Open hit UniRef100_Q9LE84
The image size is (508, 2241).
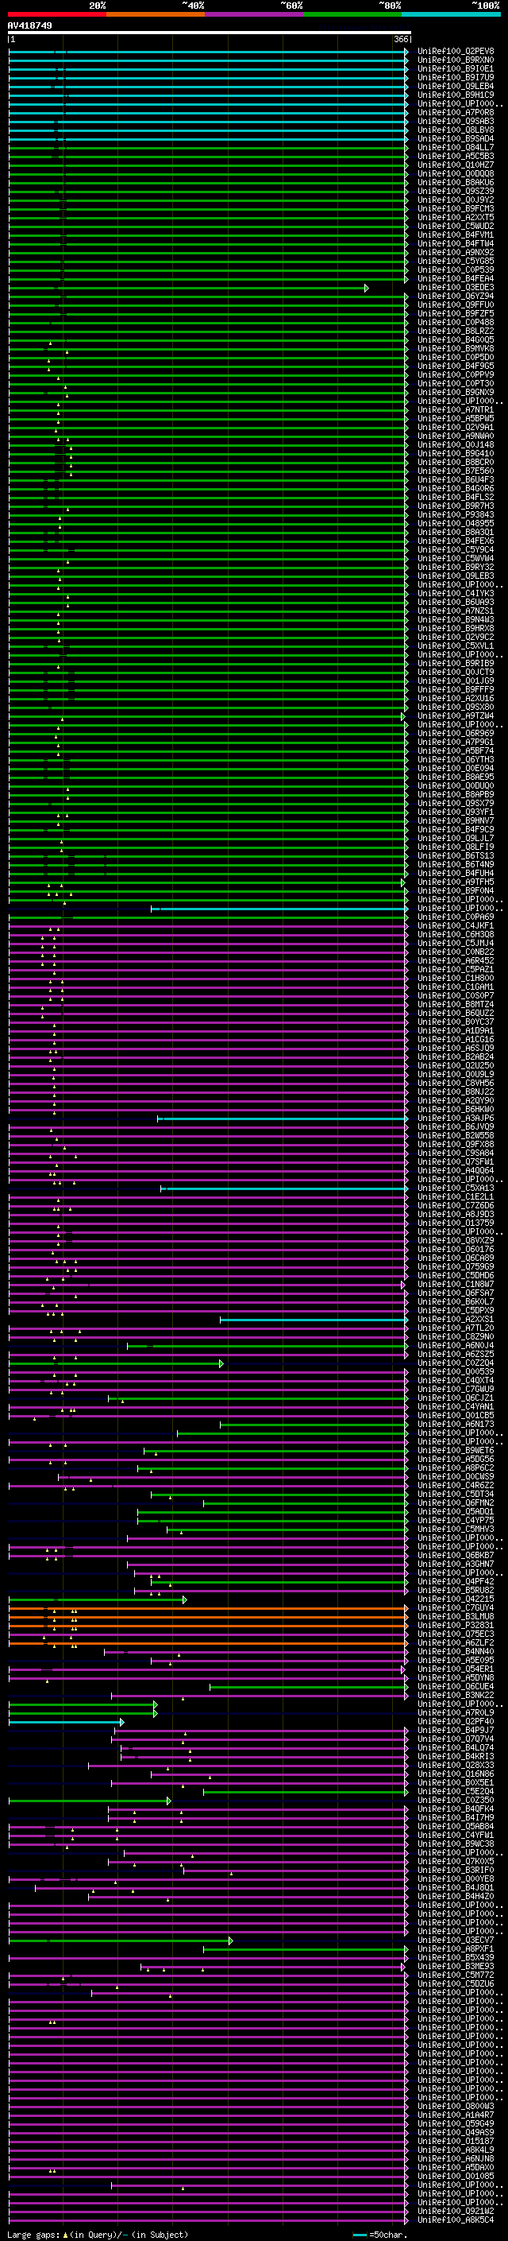tap(456, 86)
